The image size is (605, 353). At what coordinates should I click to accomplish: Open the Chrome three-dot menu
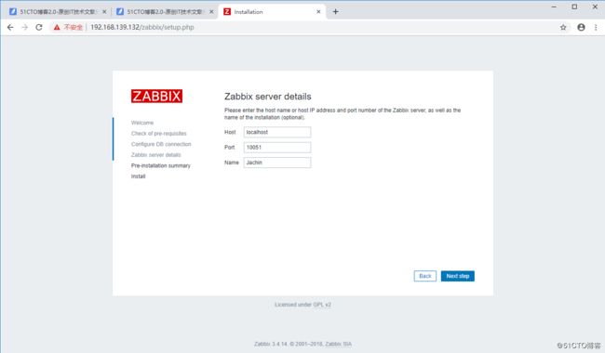(x=596, y=27)
